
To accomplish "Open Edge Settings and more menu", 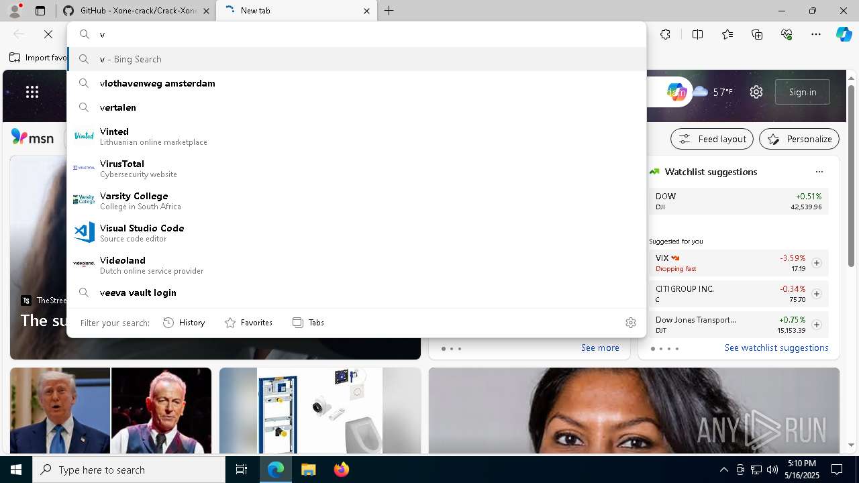I will (816, 34).
